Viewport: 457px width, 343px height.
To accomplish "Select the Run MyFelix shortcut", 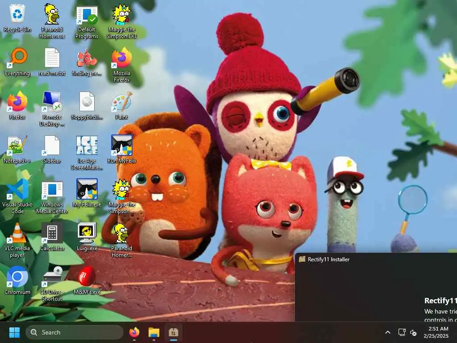I will pos(121,149).
